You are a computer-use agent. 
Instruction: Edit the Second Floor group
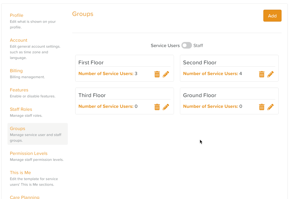pos(271,74)
